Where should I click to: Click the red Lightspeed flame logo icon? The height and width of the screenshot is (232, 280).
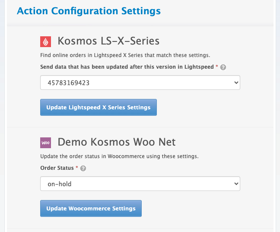point(46,41)
